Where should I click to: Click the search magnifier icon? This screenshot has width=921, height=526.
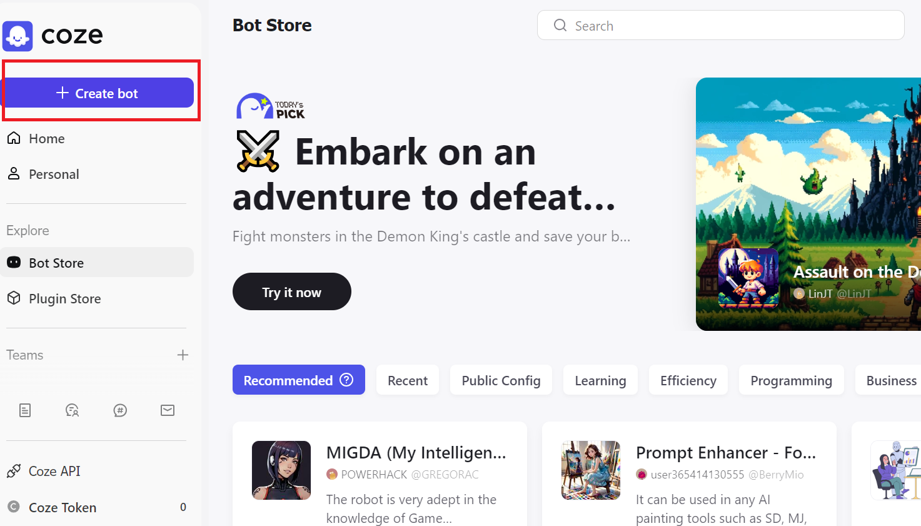[x=560, y=25]
